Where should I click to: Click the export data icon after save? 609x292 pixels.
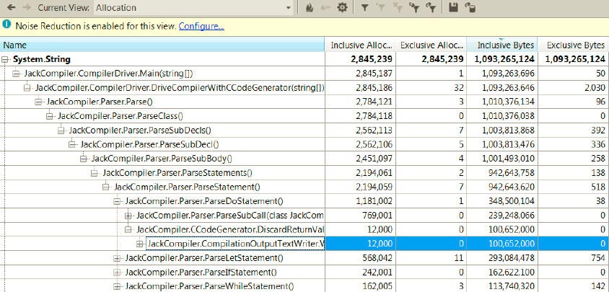tap(470, 8)
